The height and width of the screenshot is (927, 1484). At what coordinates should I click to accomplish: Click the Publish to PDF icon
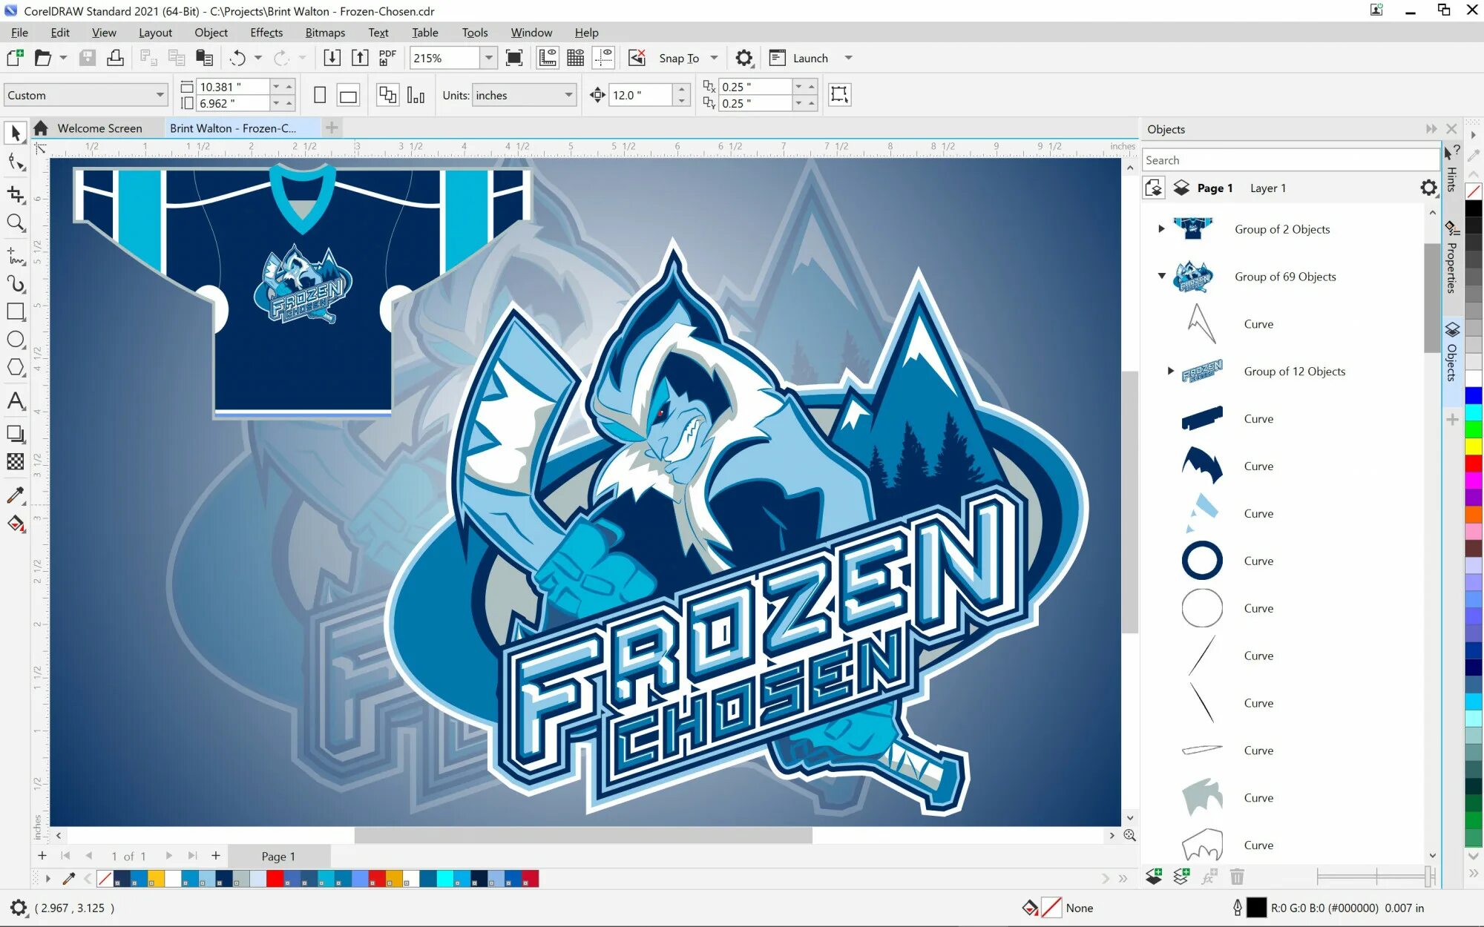coord(387,58)
